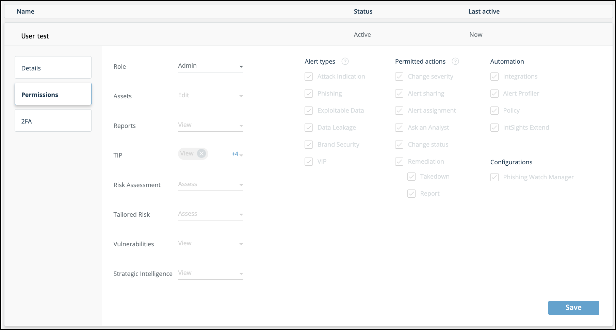Image resolution: width=616 pixels, height=330 pixels.
Task: Toggle the VIP checkbox
Action: pyautogui.click(x=309, y=162)
